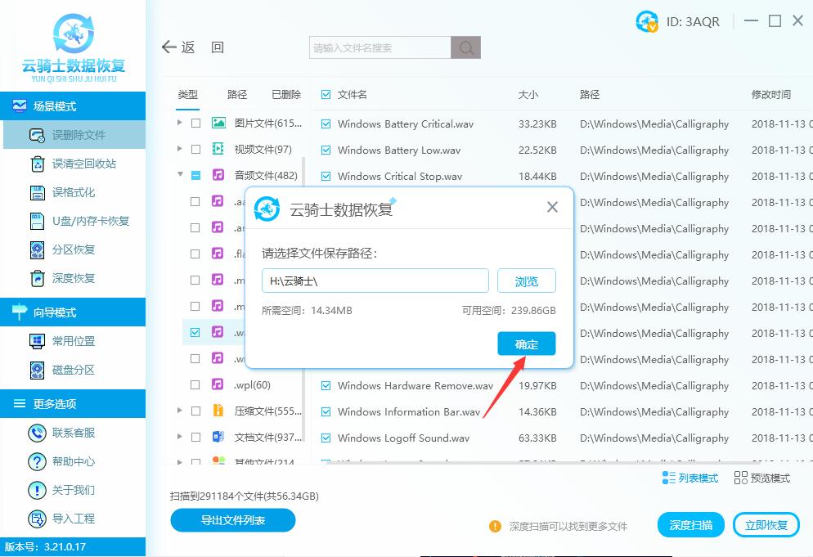
Task: Uncheck Windows Information Bar.wav
Action: click(326, 411)
